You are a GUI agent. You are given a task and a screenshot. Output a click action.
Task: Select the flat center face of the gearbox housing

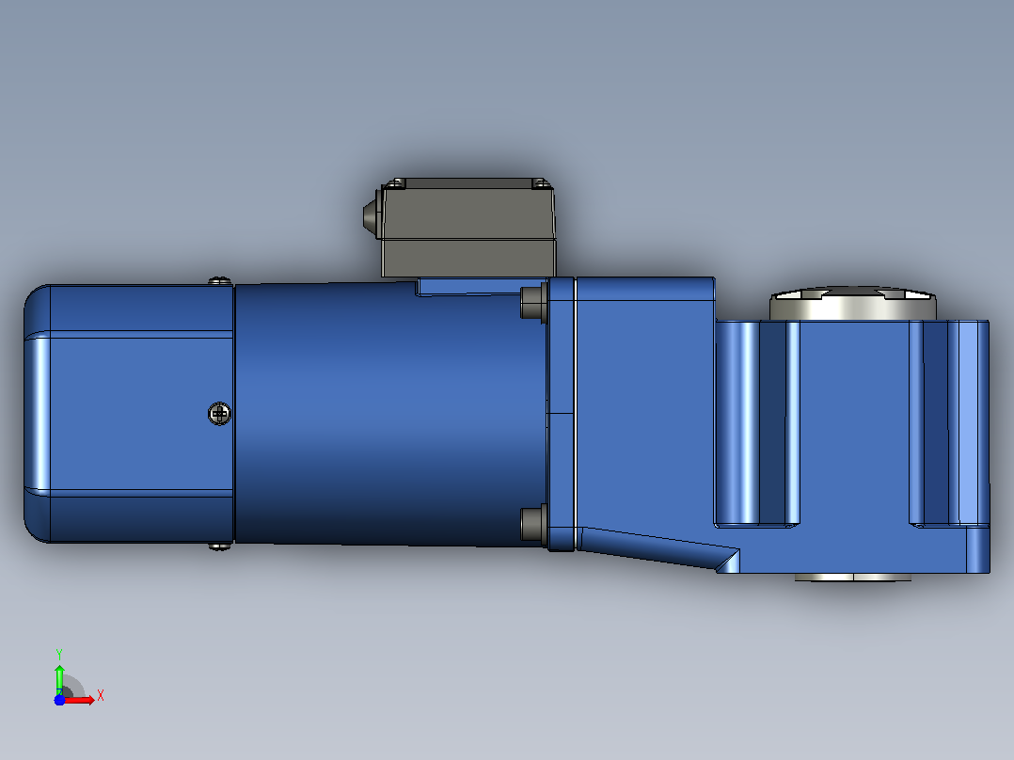click(854, 423)
